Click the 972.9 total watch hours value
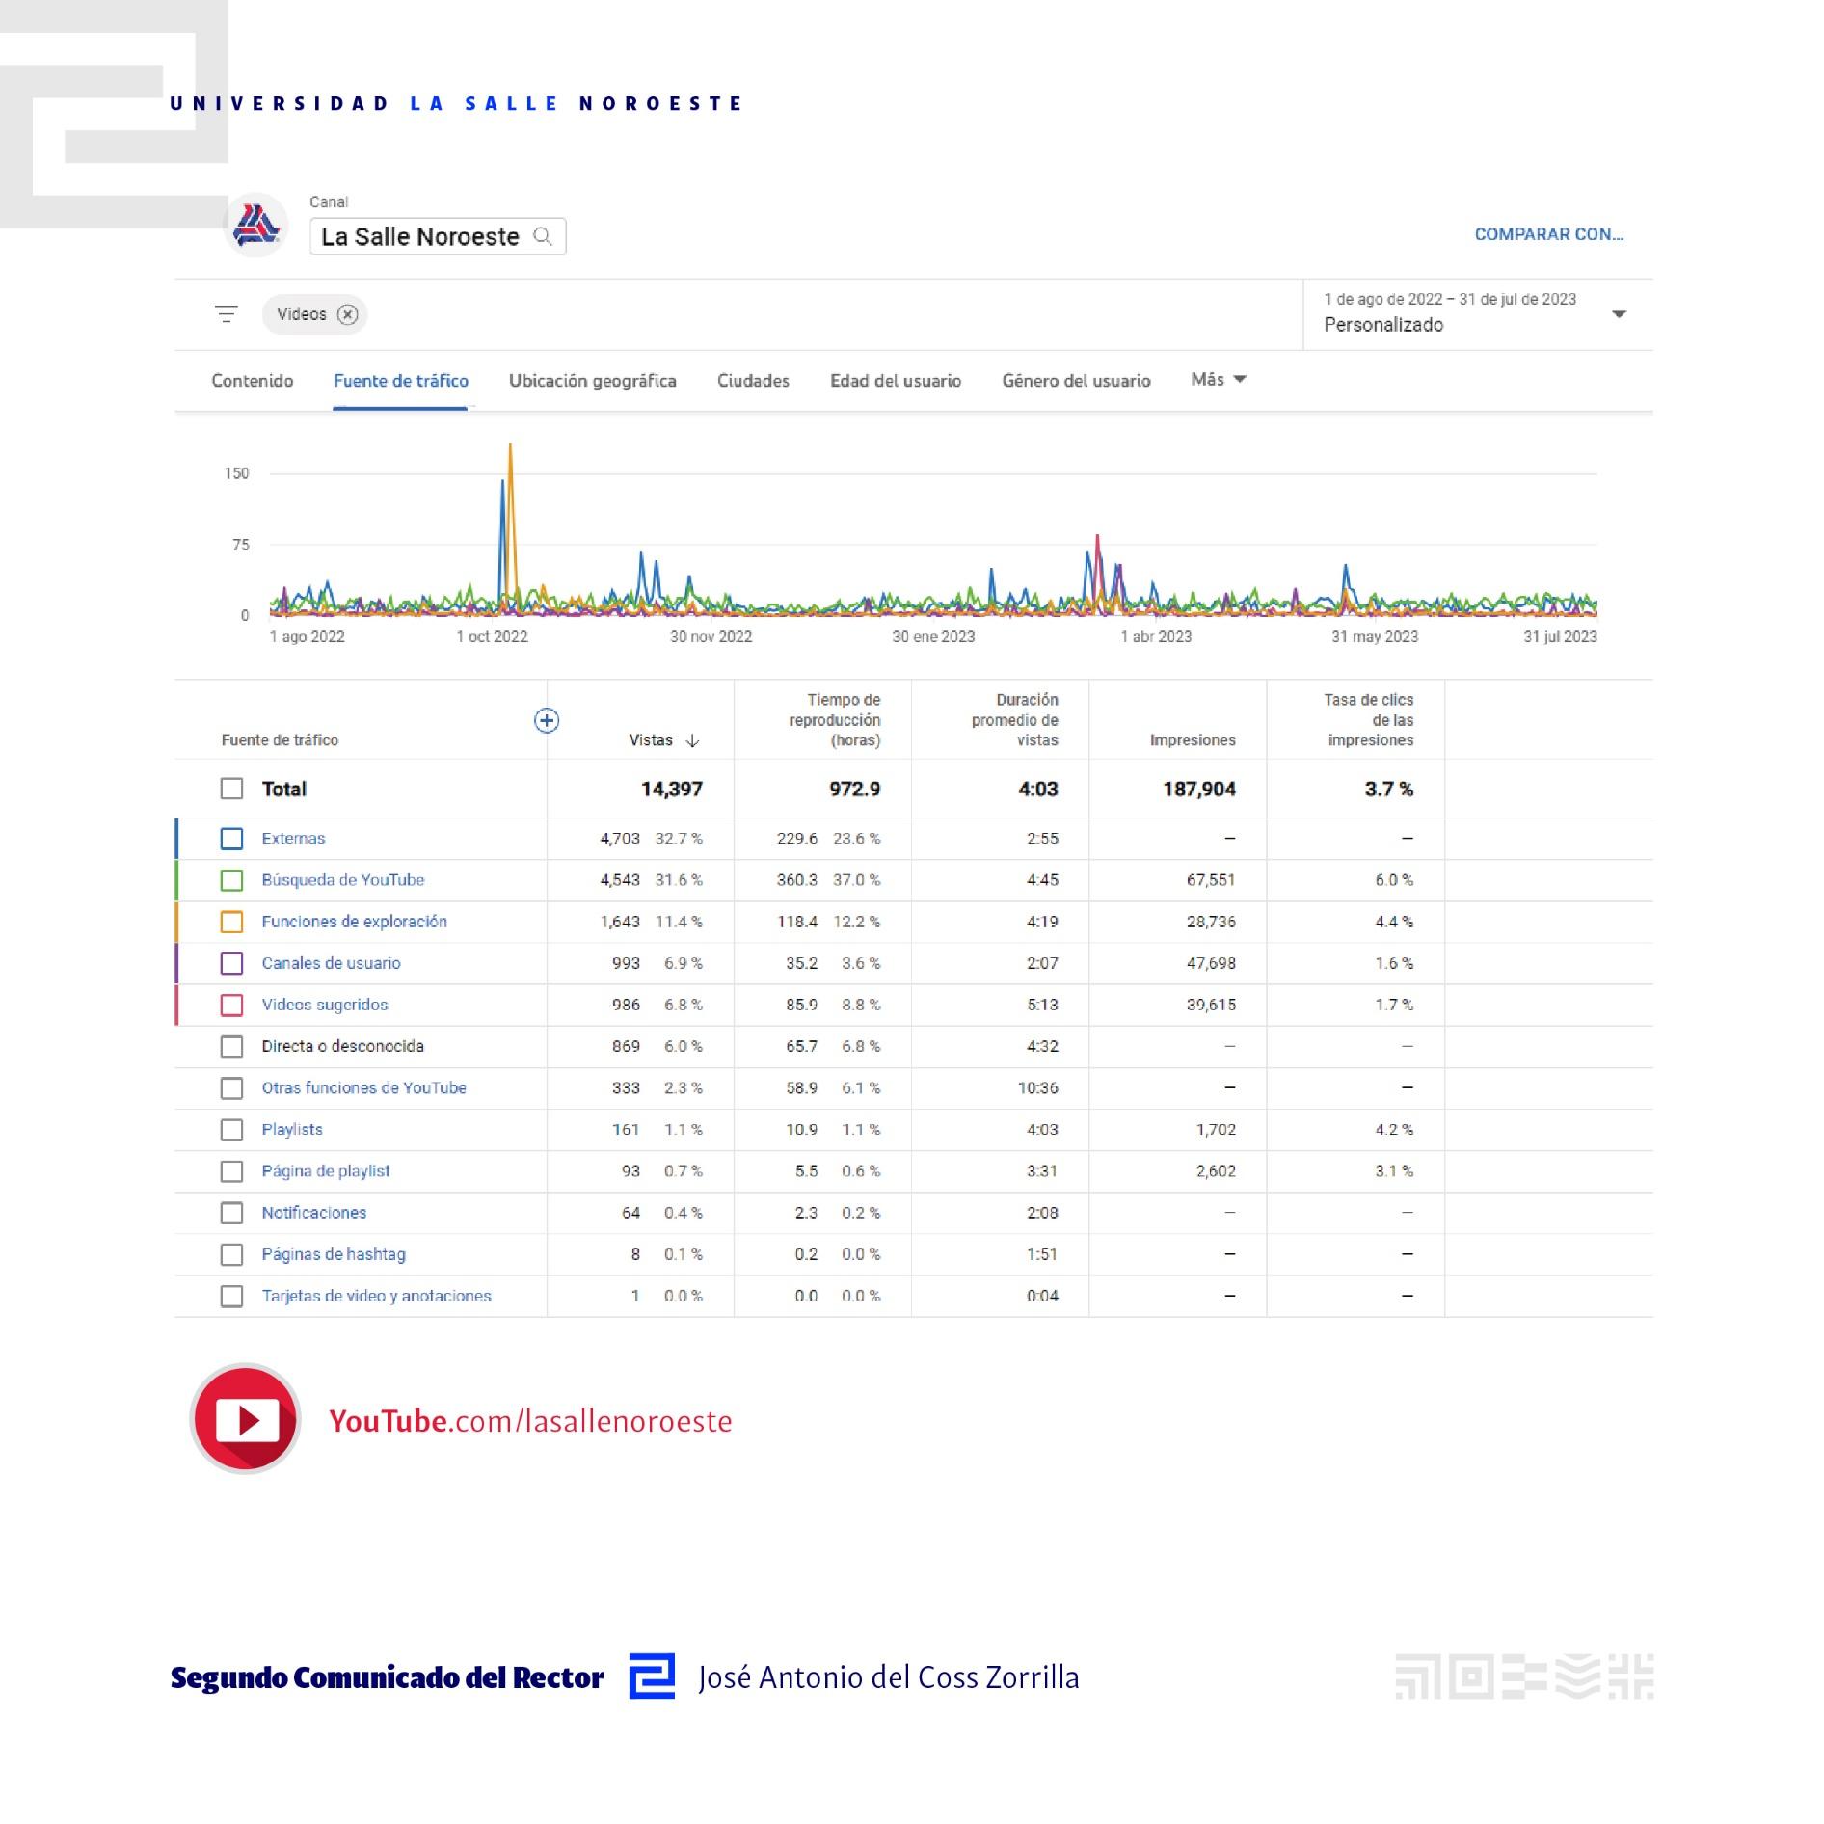Image resolution: width=1824 pixels, height=1824 pixels. pos(855,789)
